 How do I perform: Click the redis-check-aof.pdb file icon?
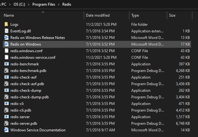6,84
